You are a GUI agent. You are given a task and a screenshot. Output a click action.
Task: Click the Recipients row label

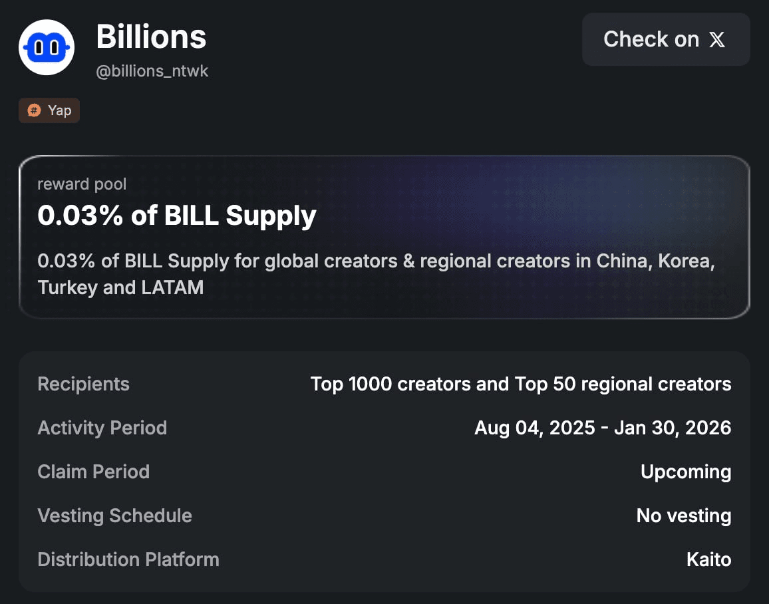(84, 384)
